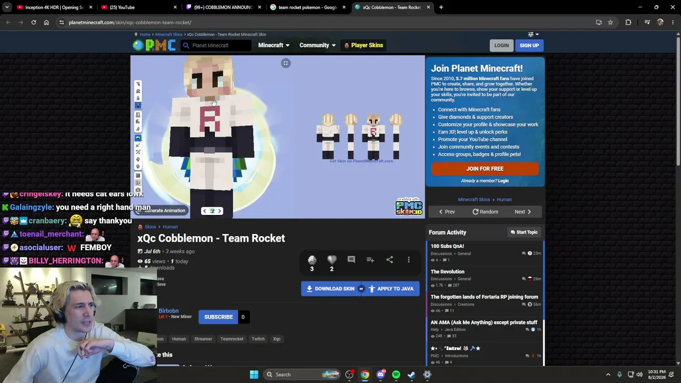The height and width of the screenshot is (383, 681).
Task: Open the Birbobn author profile link
Action: point(169,311)
